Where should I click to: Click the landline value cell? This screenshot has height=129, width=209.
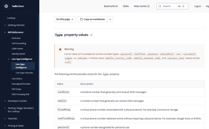click(63, 92)
